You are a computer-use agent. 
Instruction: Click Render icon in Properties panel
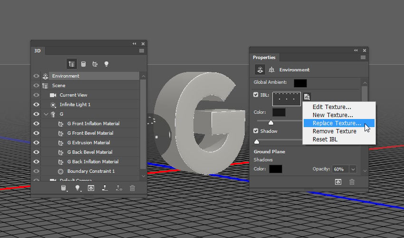338,182
